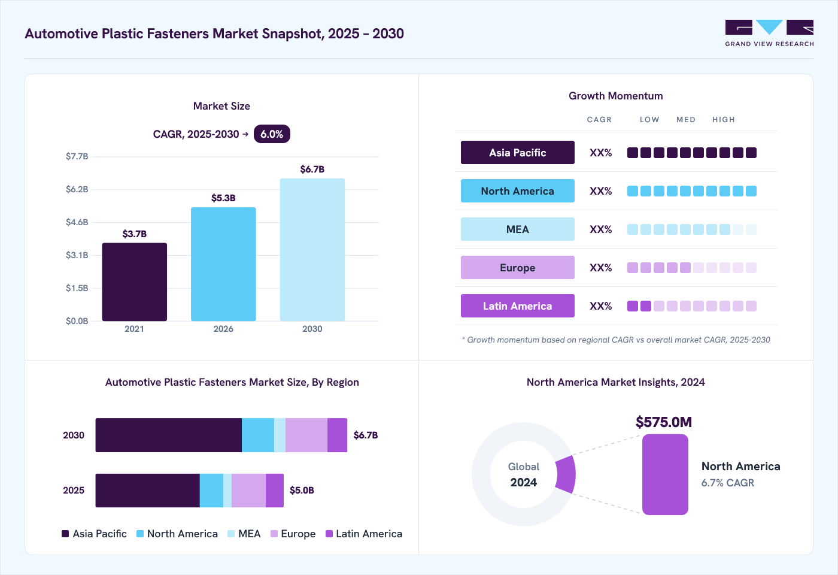Viewport: 838px width, 575px height.
Task: Select the MEA pill in Growth Momentum
Action: pos(518,229)
